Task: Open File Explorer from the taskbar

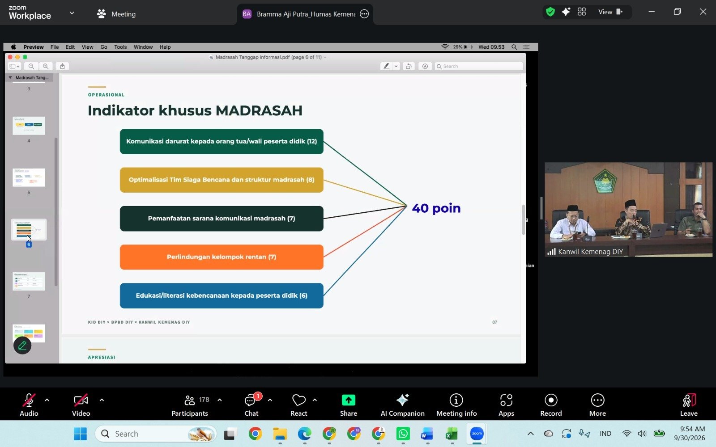Action: (x=280, y=434)
